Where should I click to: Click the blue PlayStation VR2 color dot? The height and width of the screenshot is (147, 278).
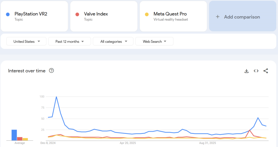pyautogui.click(x=8, y=14)
